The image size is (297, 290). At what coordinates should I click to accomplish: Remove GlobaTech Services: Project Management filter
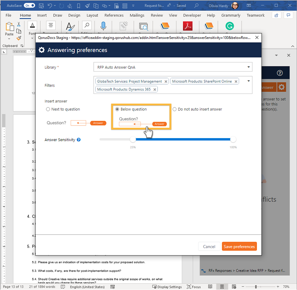pyautogui.click(x=166, y=81)
